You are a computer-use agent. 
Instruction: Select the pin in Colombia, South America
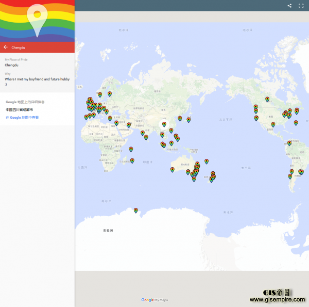pos(289,142)
